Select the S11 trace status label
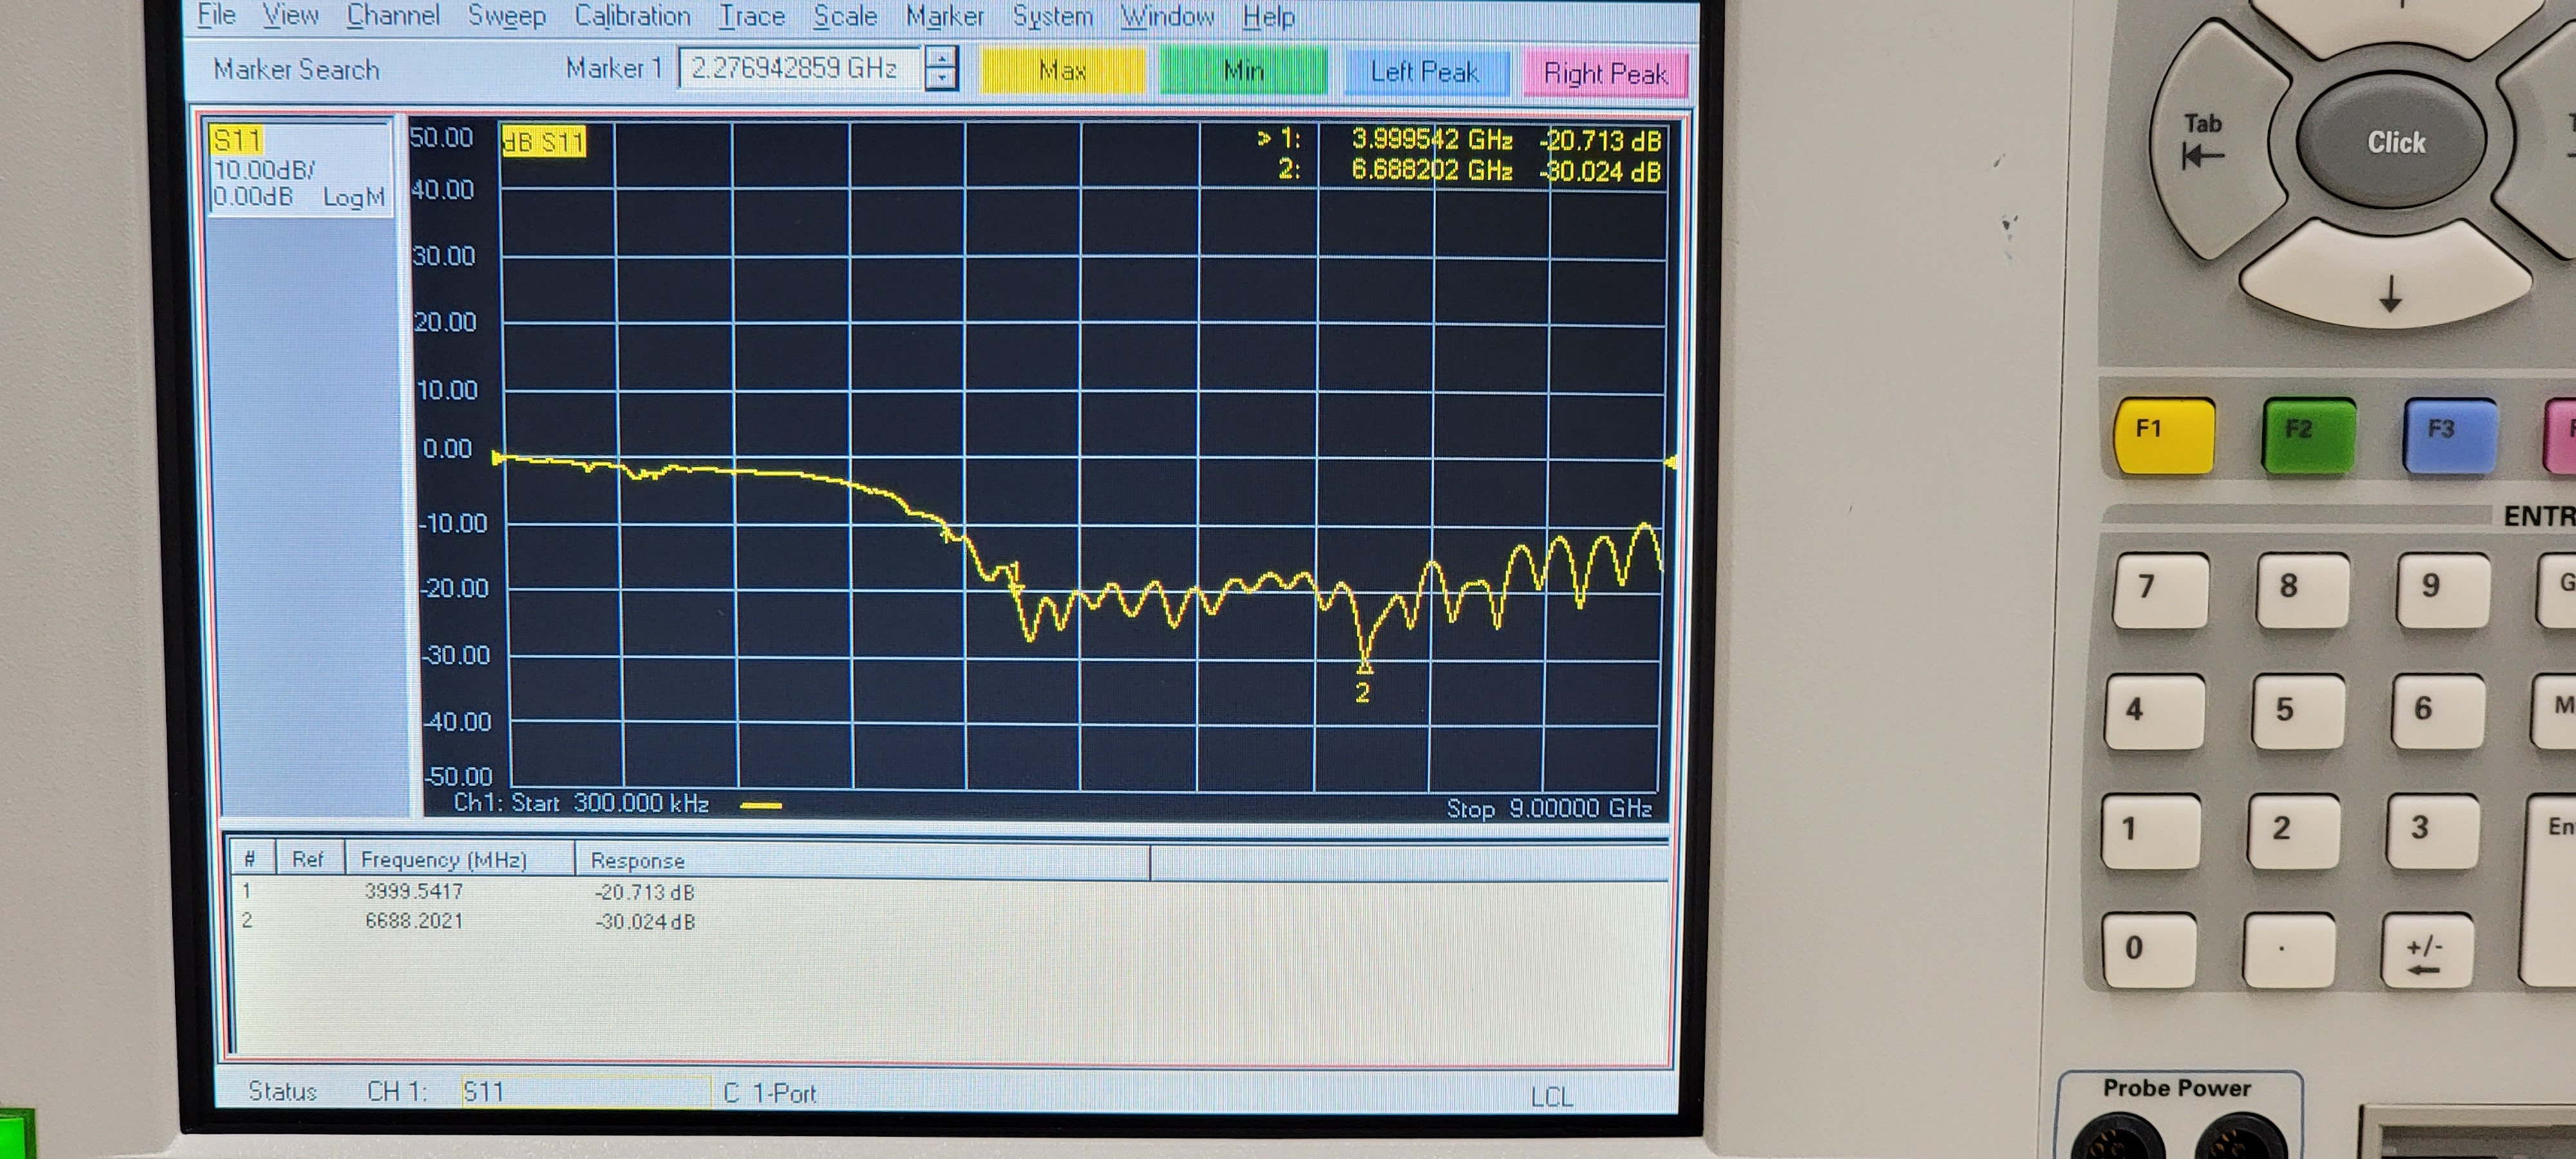This screenshot has width=2576, height=1159. point(237,140)
